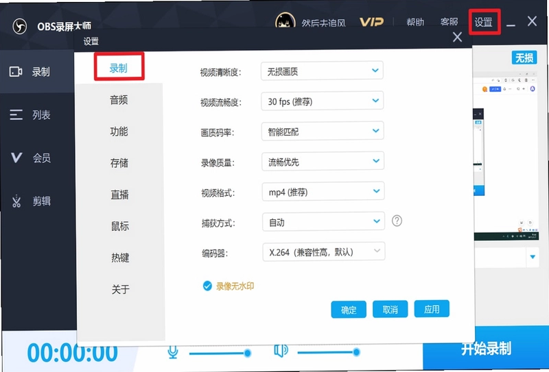Click the gold VIP badge
549x372 pixels.
point(371,23)
